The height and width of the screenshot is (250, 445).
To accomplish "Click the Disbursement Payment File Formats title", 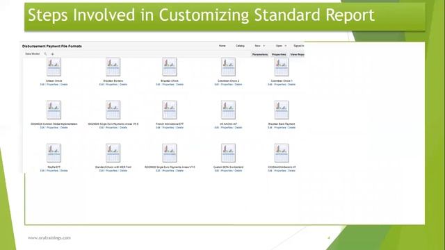I will (x=52, y=46).
